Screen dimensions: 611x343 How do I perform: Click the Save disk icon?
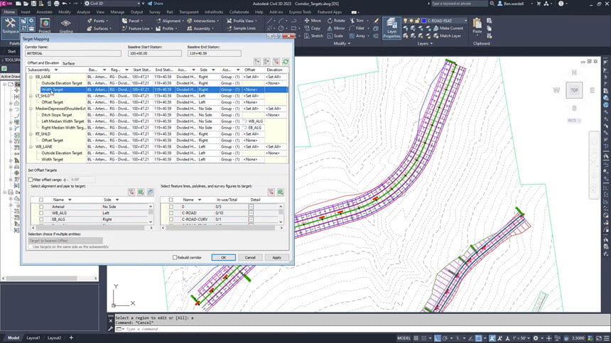pyautogui.click(x=33, y=4)
